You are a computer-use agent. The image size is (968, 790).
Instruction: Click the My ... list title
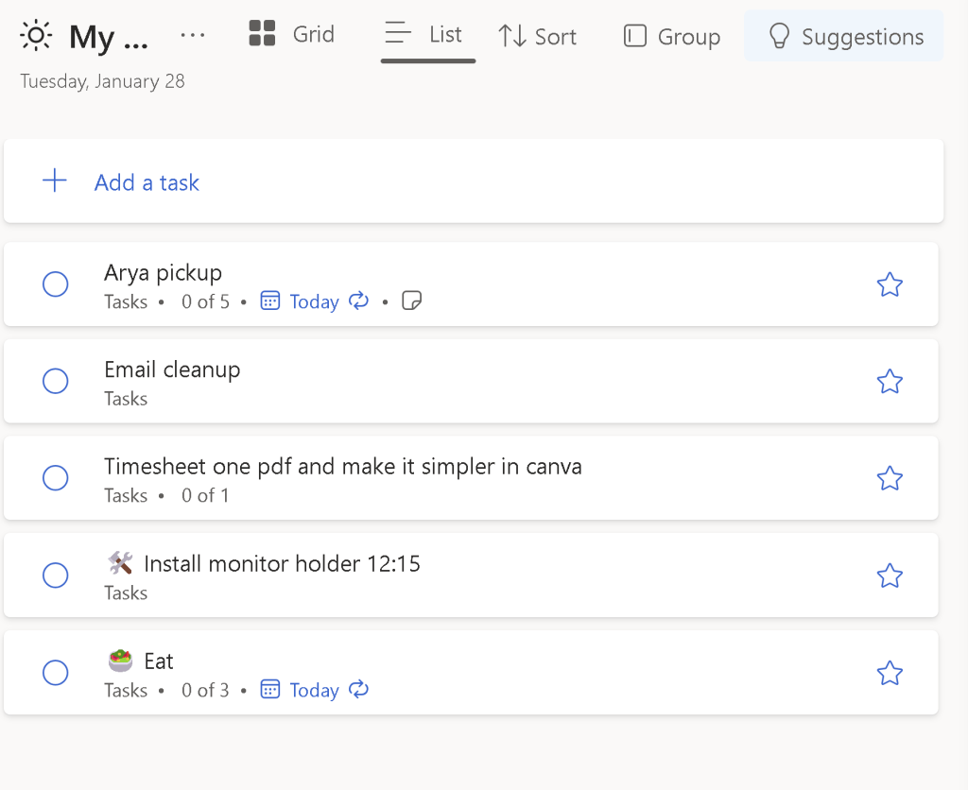coord(109,37)
